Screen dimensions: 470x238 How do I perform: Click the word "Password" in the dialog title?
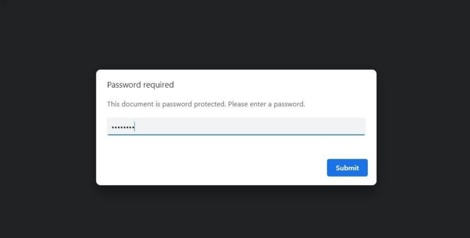click(124, 85)
